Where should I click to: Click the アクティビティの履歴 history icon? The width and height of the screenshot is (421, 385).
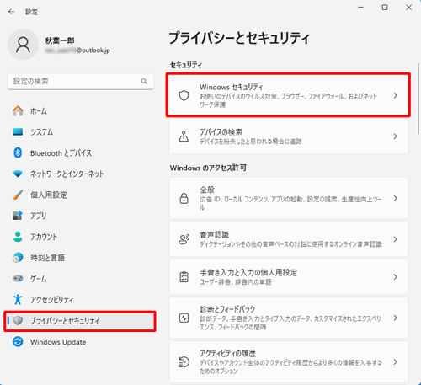[184, 361]
